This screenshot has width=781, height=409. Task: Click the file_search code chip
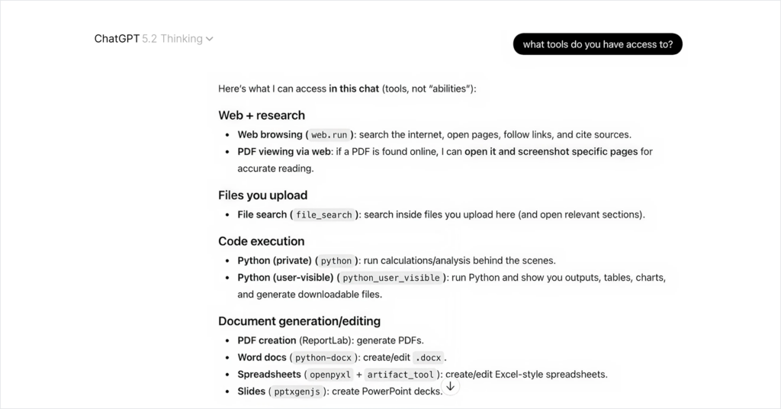[324, 215]
